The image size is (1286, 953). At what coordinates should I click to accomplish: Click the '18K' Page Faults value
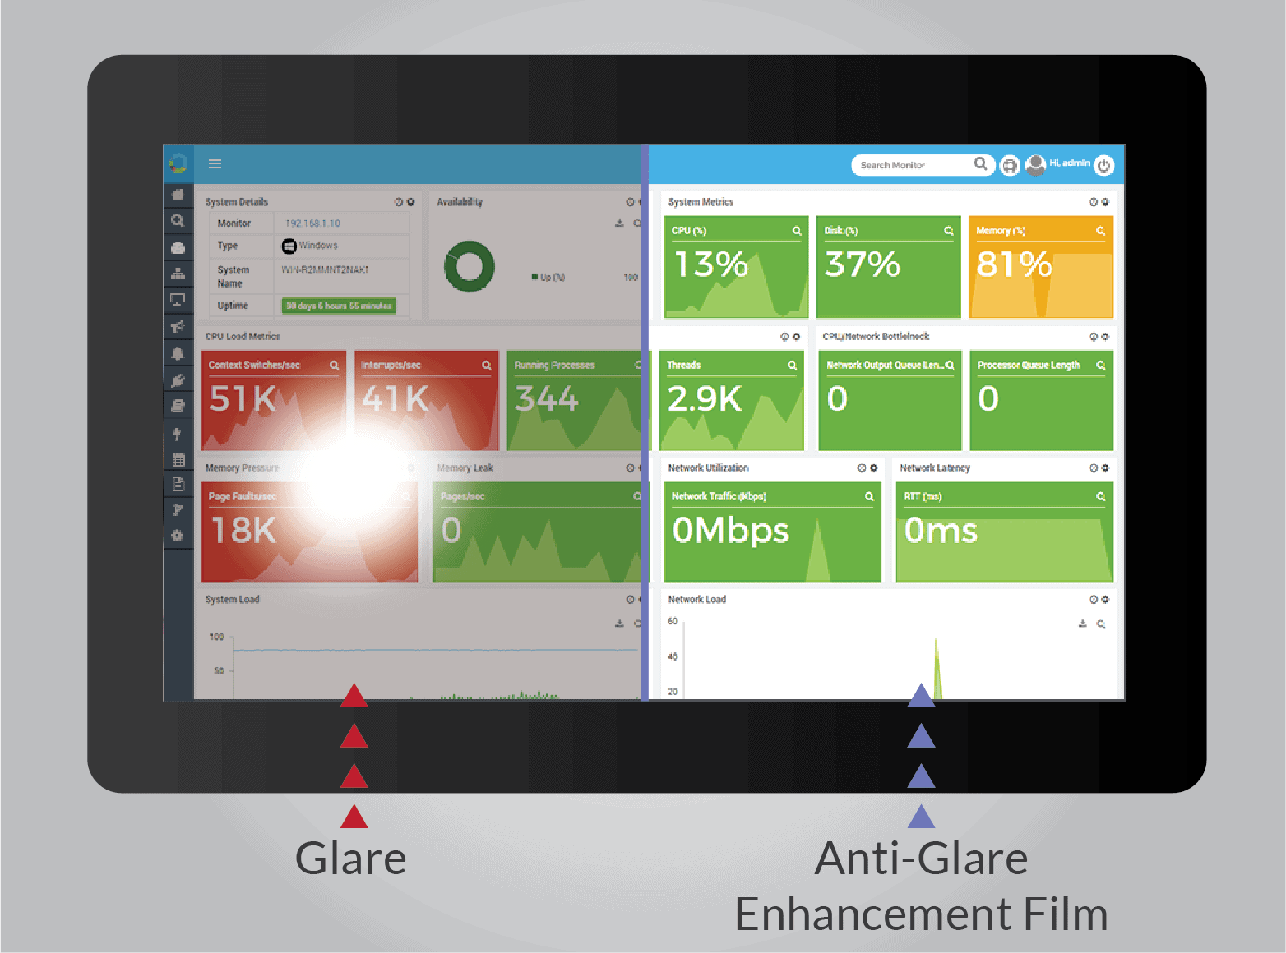click(x=243, y=531)
